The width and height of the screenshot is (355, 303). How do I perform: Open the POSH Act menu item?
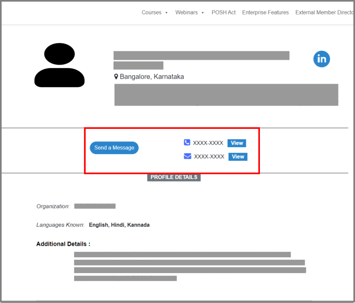coord(224,12)
